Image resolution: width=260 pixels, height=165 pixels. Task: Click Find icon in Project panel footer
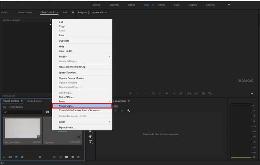tap(60, 157)
